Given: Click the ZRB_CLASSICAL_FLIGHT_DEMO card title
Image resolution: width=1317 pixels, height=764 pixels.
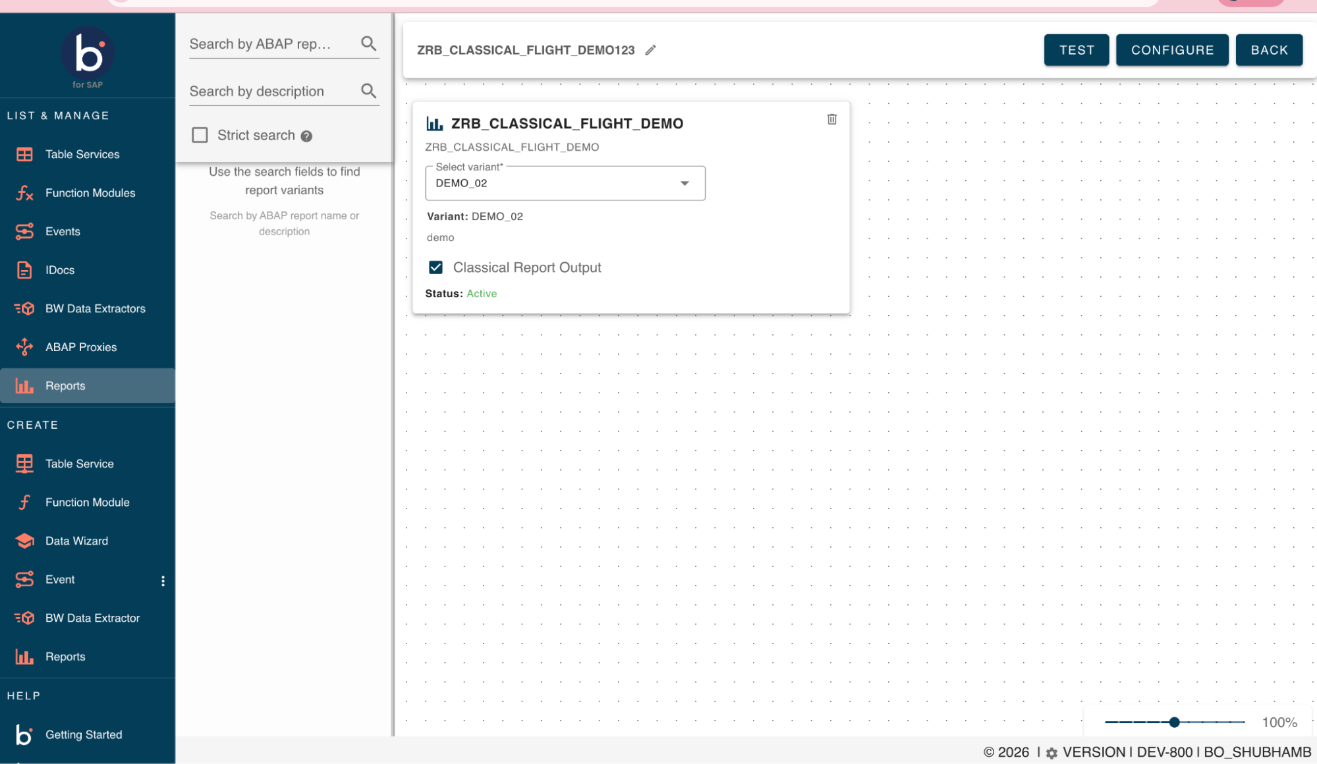Looking at the screenshot, I should coord(567,123).
